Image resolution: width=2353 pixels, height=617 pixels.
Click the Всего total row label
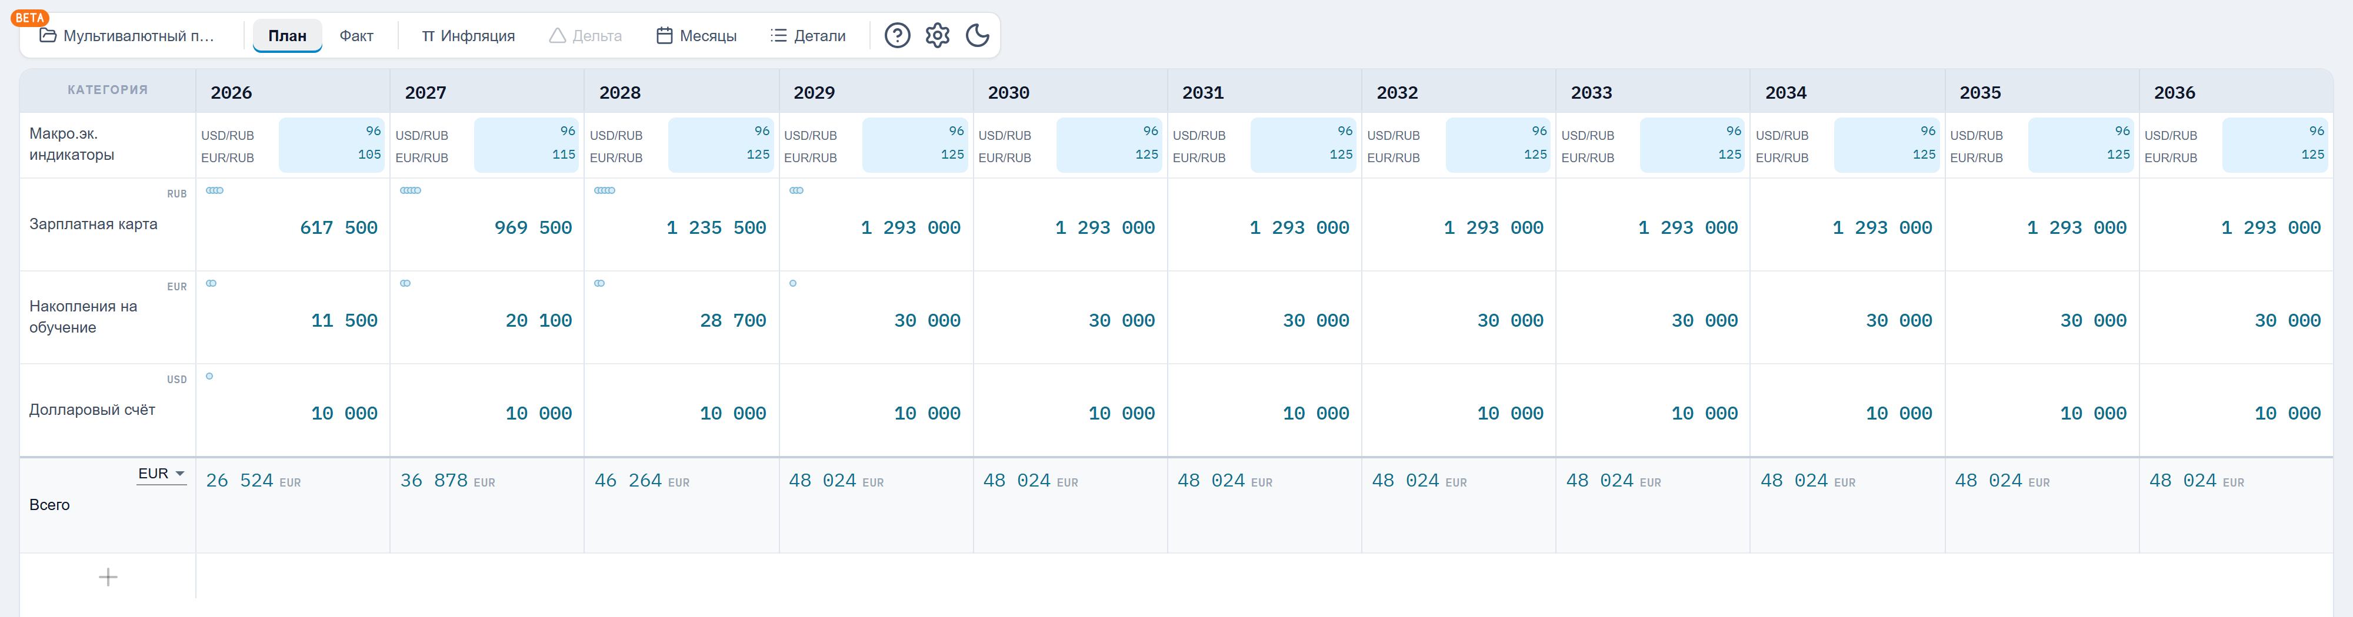click(49, 505)
